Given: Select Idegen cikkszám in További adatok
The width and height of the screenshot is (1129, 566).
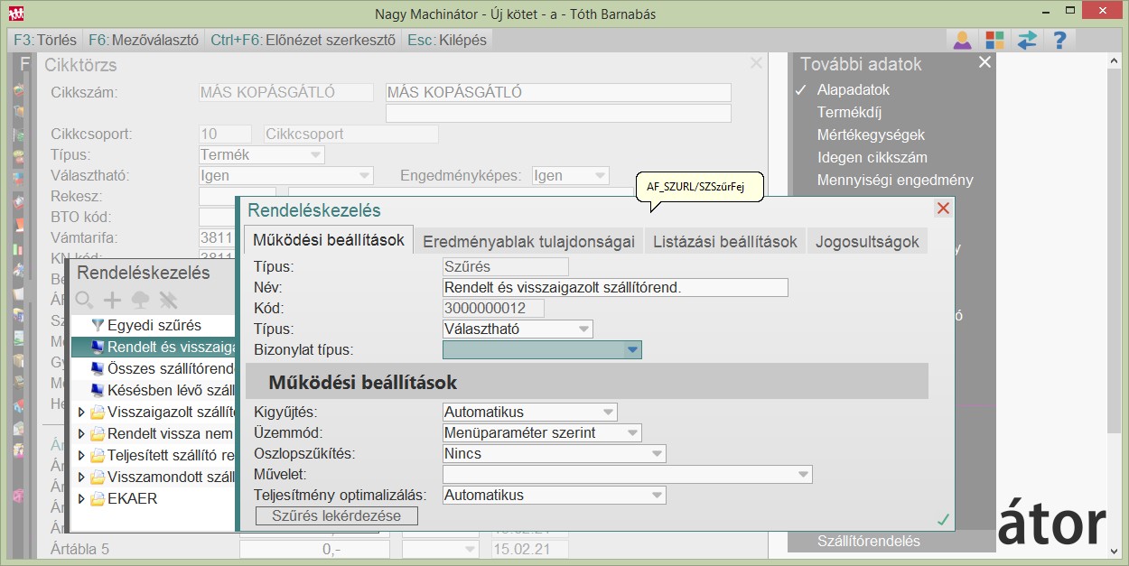Looking at the screenshot, I should 872,158.
